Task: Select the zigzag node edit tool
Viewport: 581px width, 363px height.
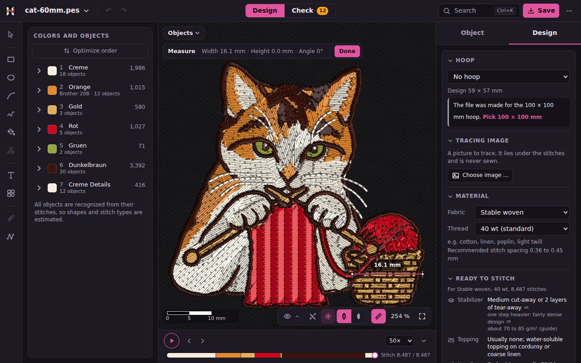Action: click(11, 236)
